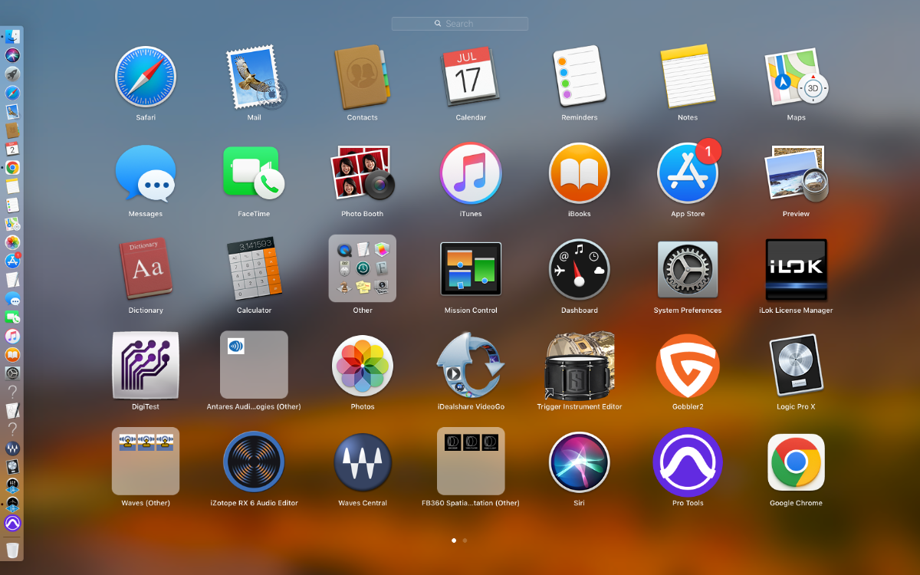Screen dimensions: 920x575
Task: Open Logic Pro X from Launchpad
Action: coord(796,366)
